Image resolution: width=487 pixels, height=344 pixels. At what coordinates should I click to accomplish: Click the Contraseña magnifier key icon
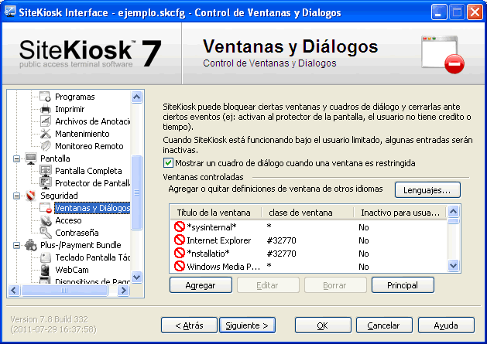tap(46, 233)
